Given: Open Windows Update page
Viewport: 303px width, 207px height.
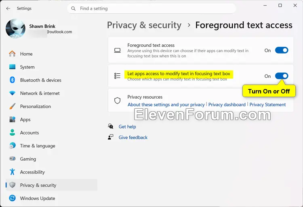Looking at the screenshot, I should click(x=52, y=198).
